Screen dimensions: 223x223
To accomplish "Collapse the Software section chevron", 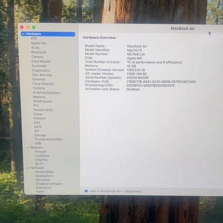I will click(x=28, y=168).
